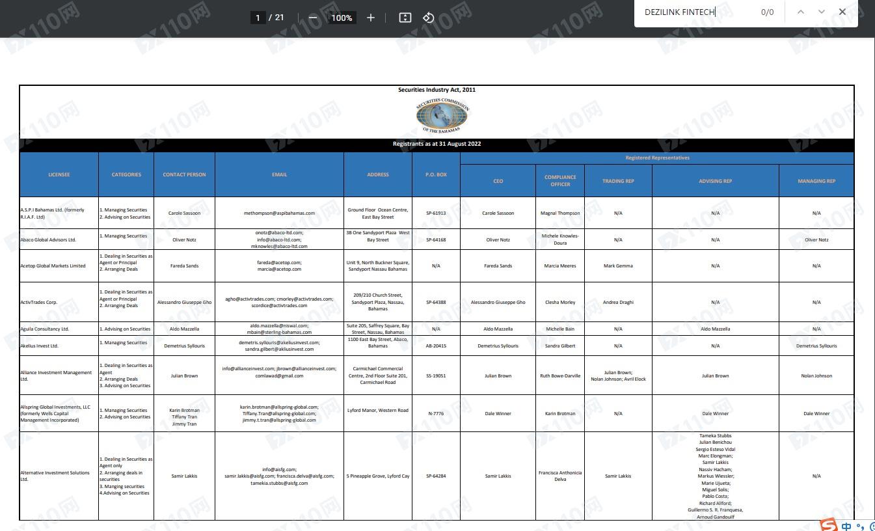Viewport: 875px width, 531px height.
Task: Select the CONTACT PERSON column header
Action: (184, 174)
